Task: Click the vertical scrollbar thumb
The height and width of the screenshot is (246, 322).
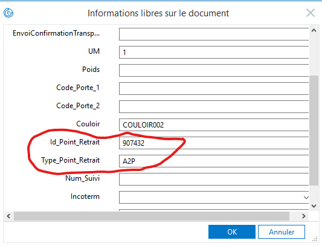Action: (314, 131)
